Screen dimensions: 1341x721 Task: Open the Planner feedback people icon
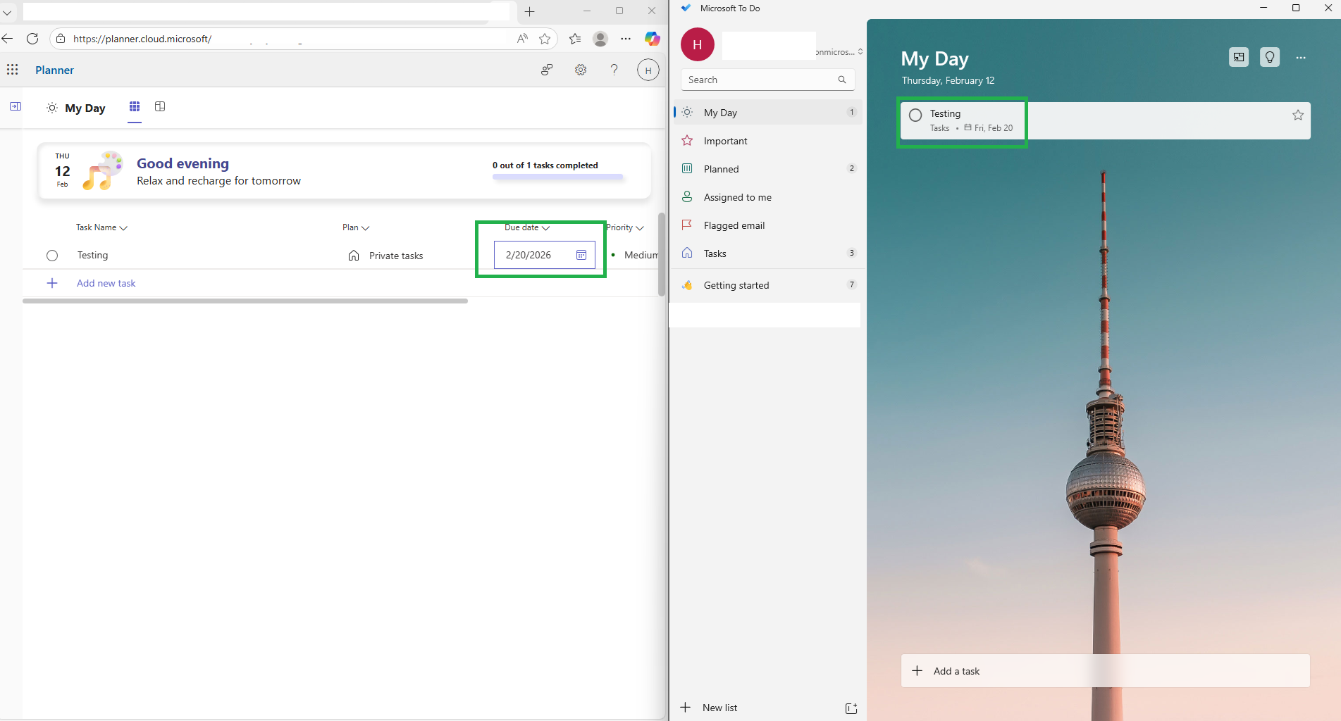pos(547,70)
